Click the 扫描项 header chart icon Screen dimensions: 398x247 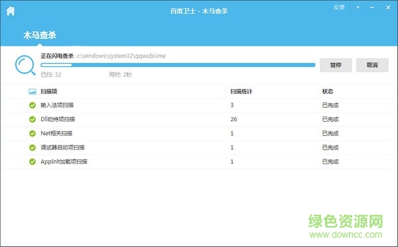33,91
